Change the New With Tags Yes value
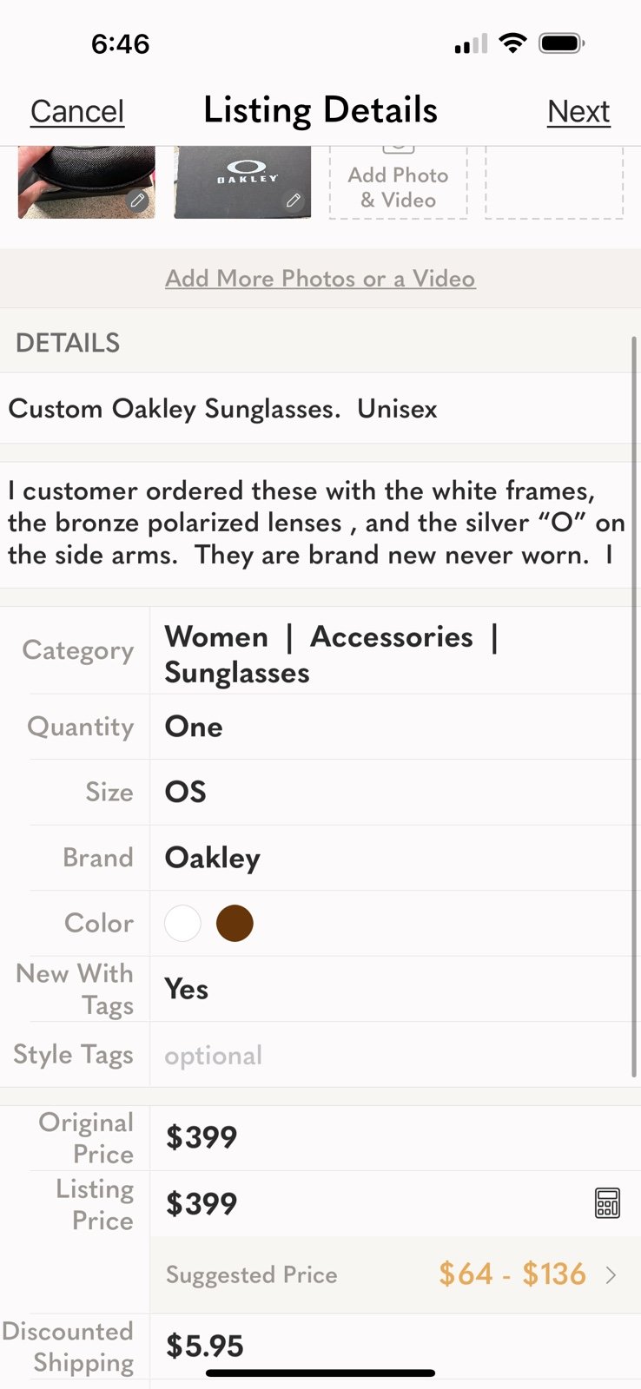 coord(186,989)
